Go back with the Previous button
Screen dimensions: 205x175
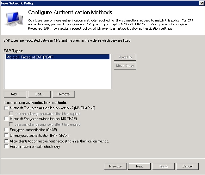click(x=115, y=166)
